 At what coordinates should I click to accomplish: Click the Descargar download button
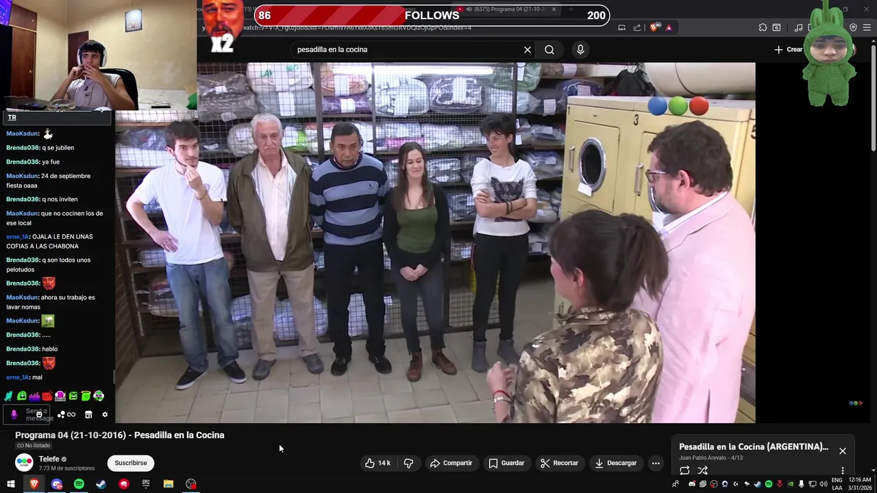(x=615, y=463)
